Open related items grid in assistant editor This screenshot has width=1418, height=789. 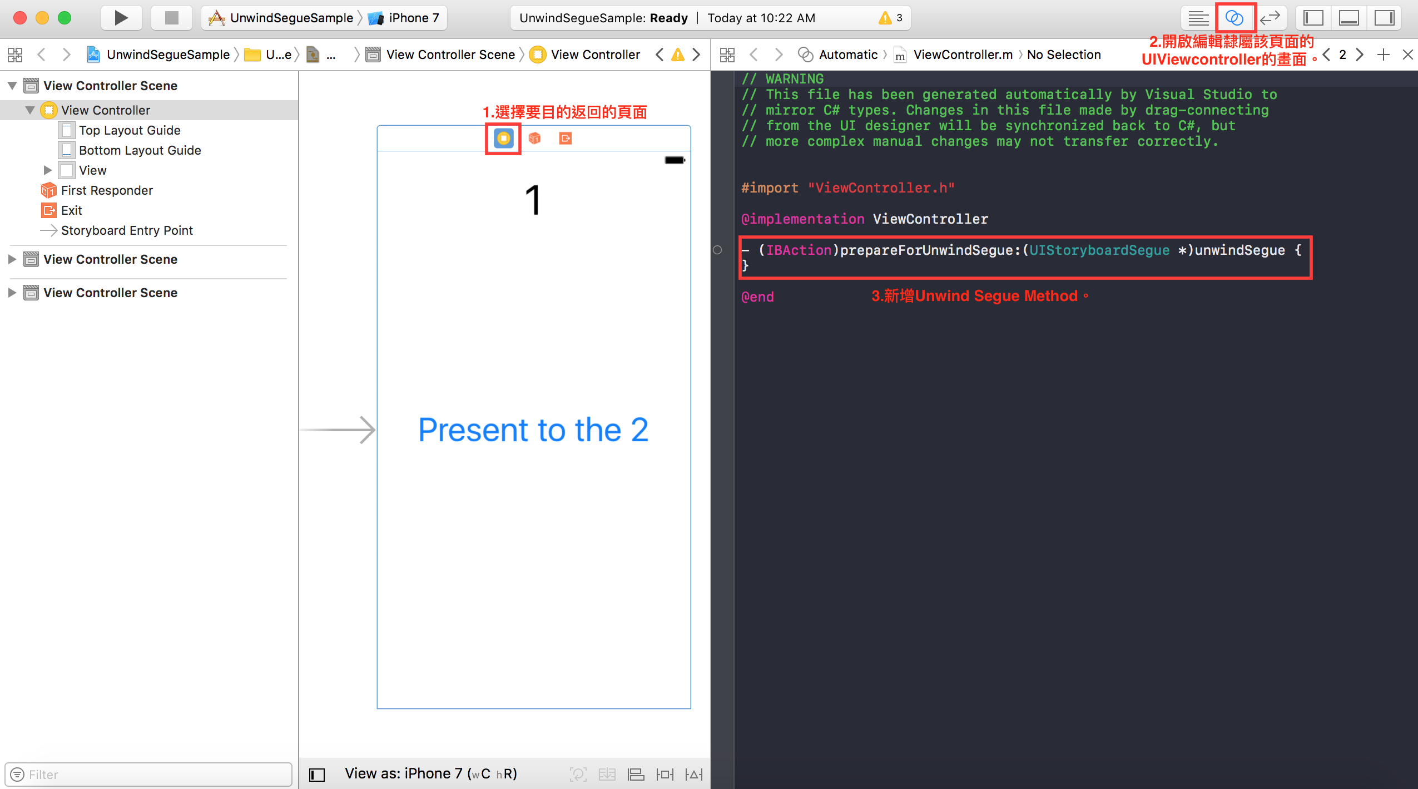click(x=727, y=55)
